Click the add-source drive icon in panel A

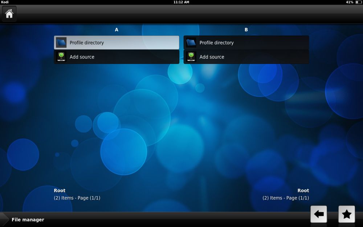pos(61,57)
